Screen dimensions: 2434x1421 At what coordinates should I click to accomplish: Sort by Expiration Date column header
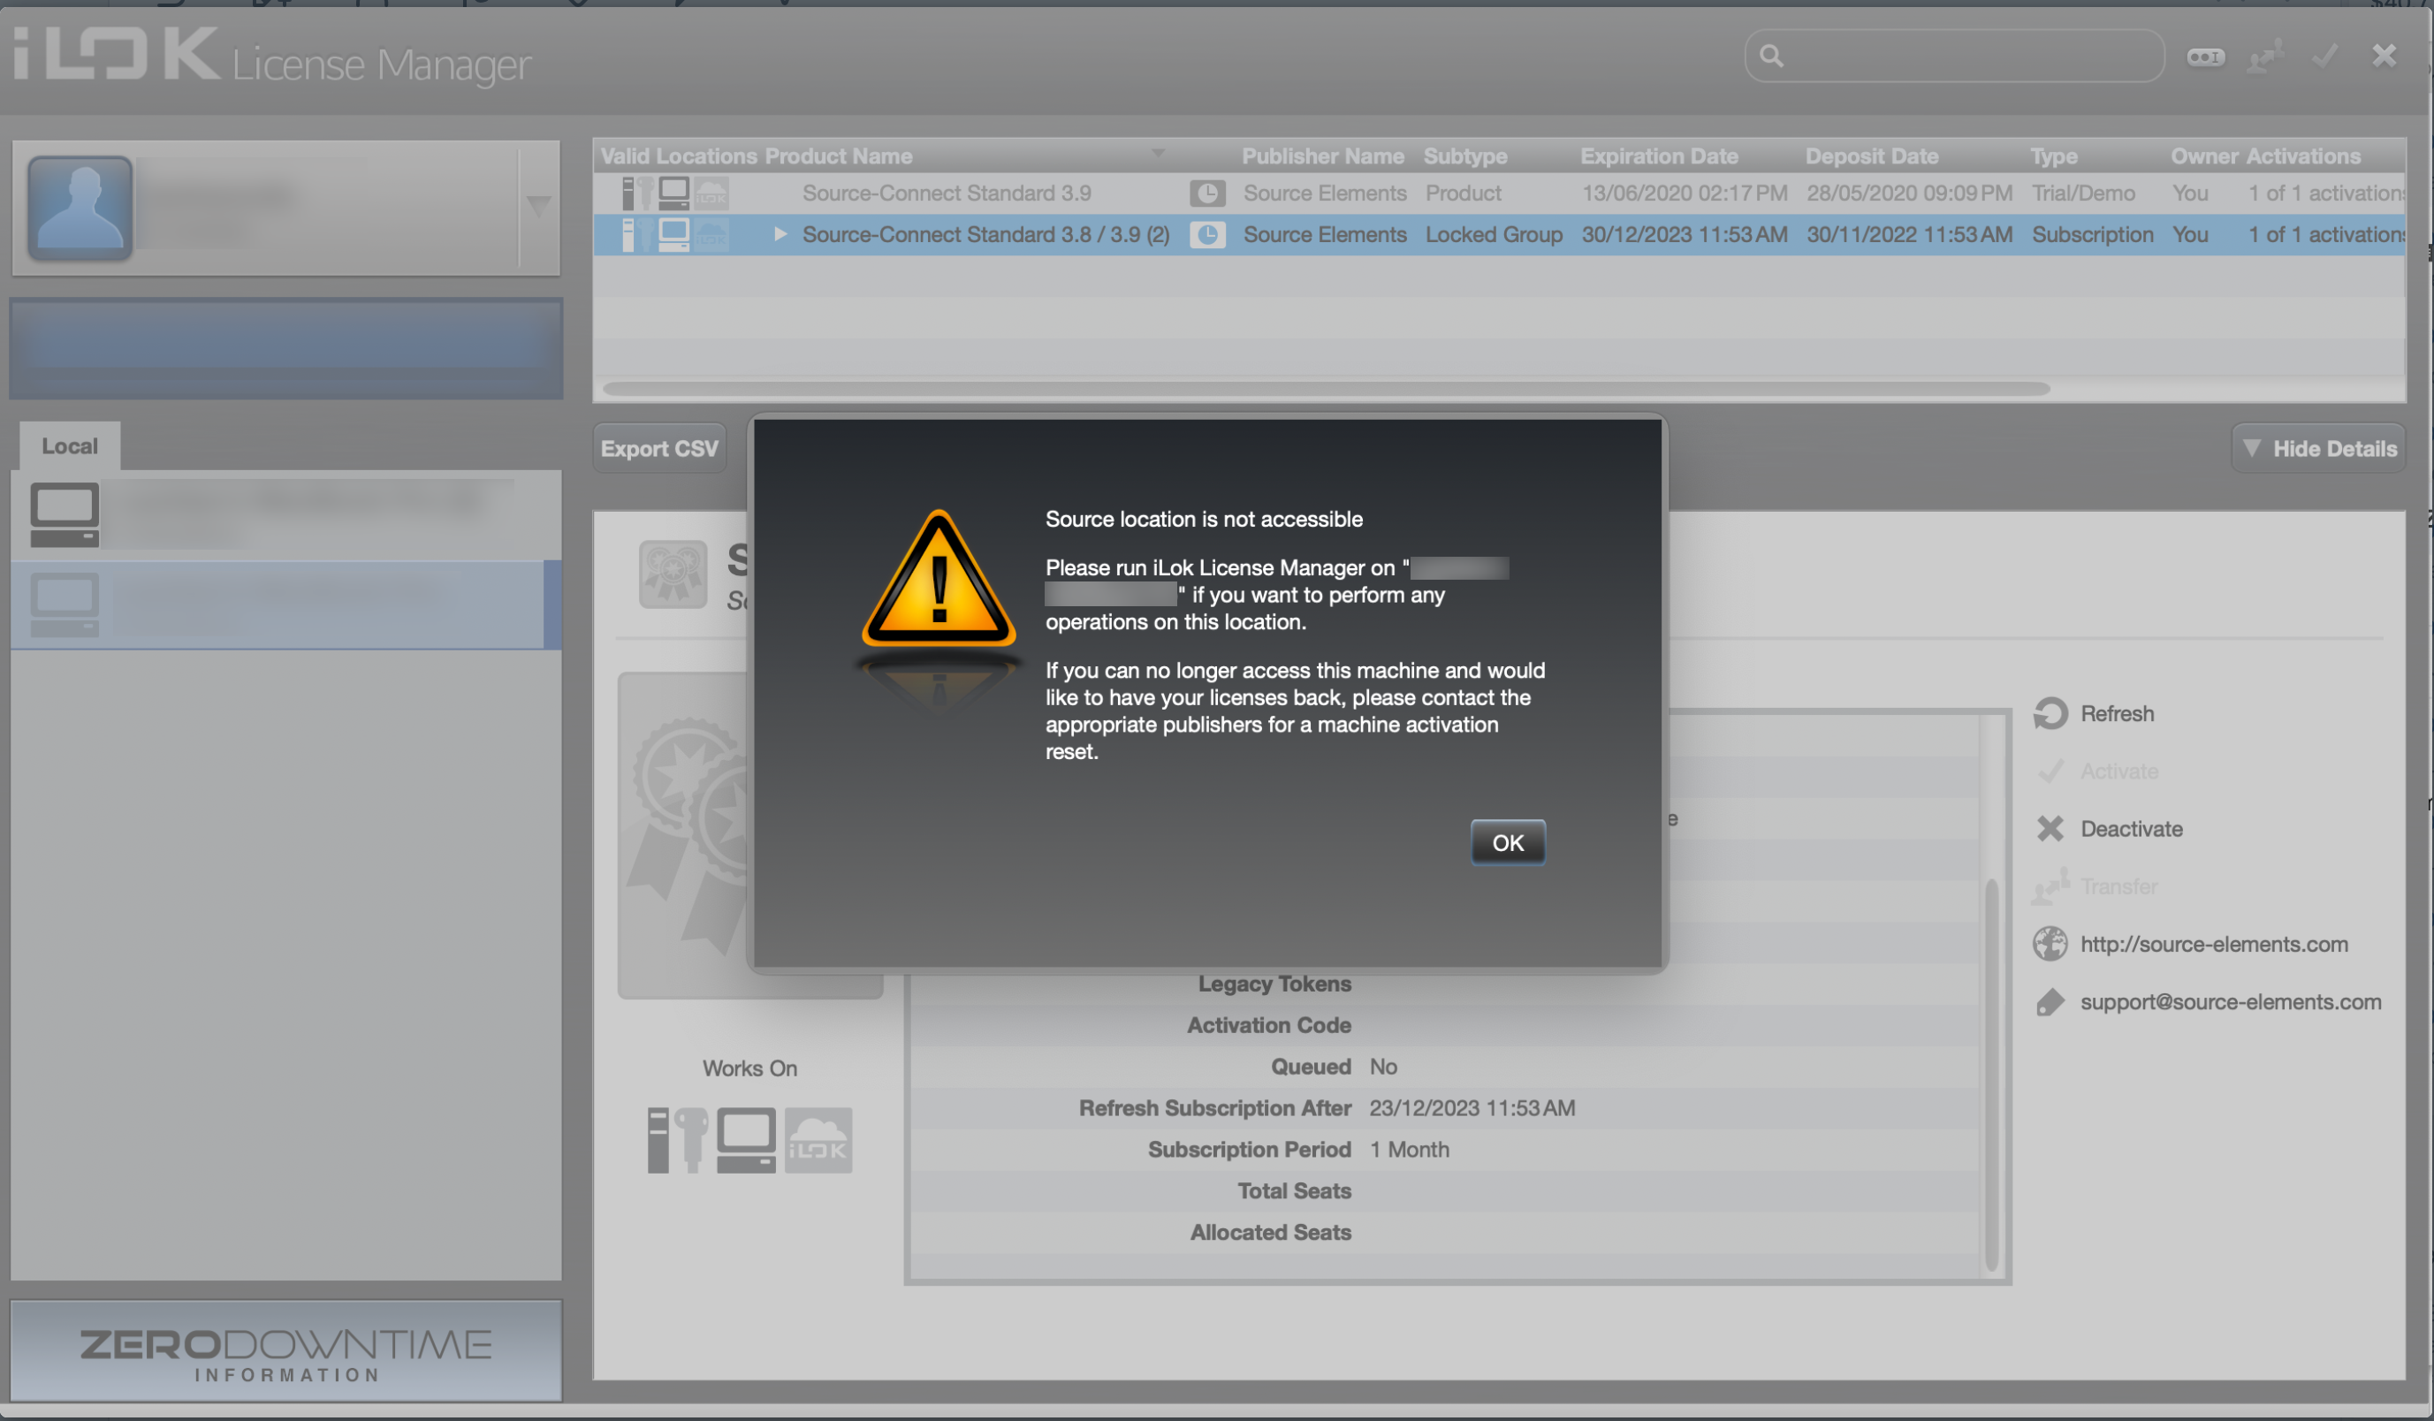pyautogui.click(x=1658, y=156)
